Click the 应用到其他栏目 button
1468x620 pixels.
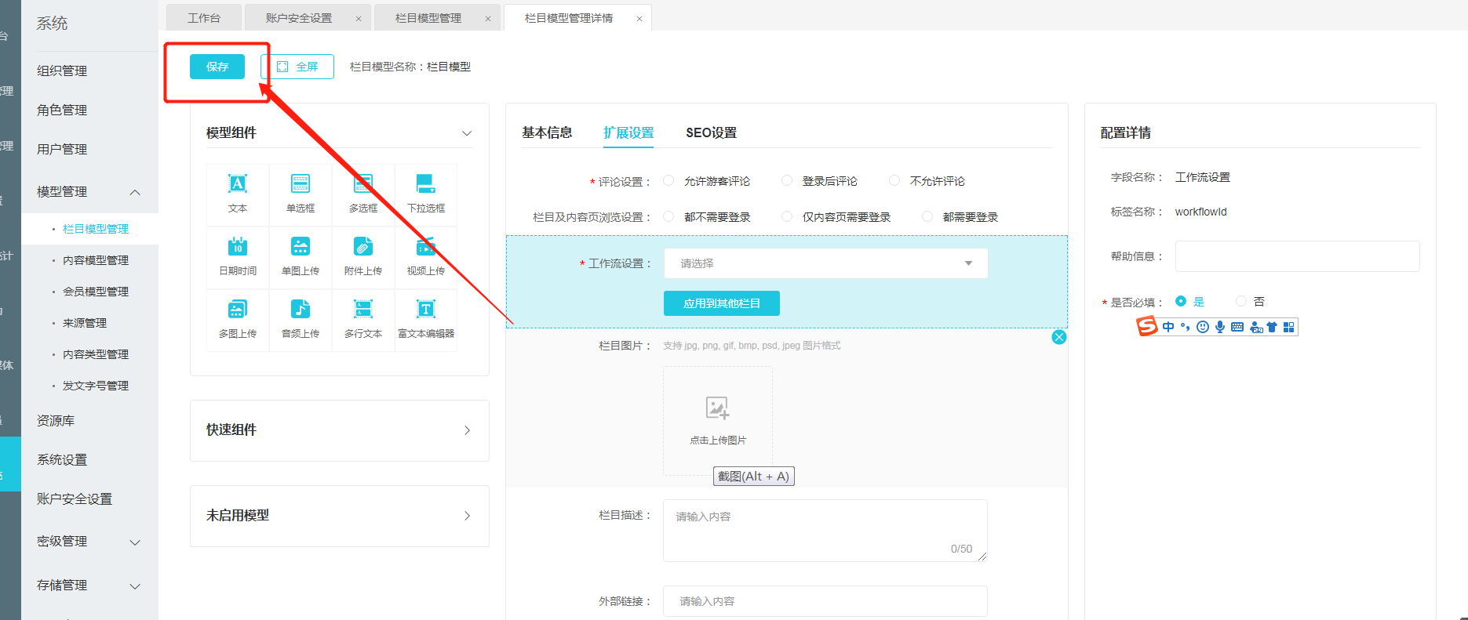(x=721, y=303)
